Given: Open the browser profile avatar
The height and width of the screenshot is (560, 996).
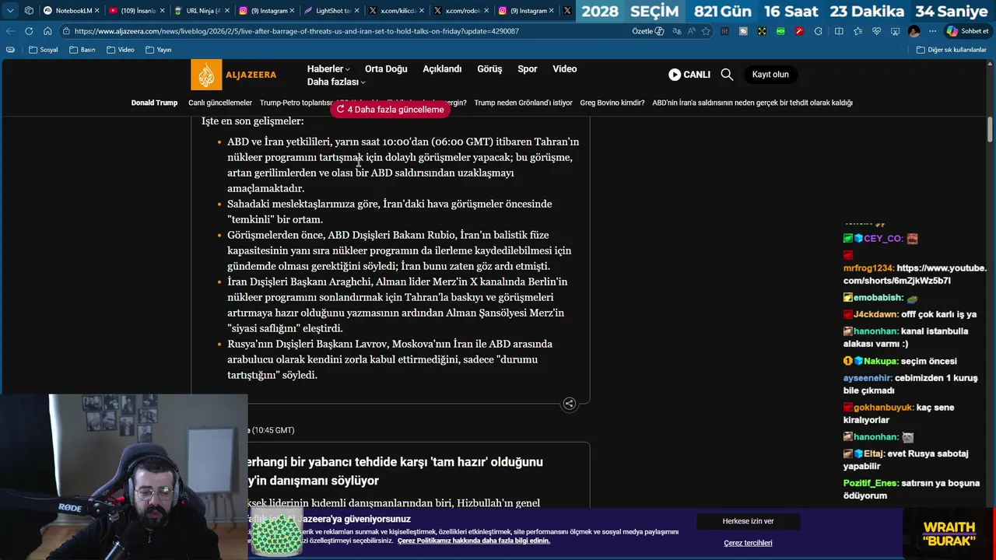Looking at the screenshot, I should [x=914, y=31].
